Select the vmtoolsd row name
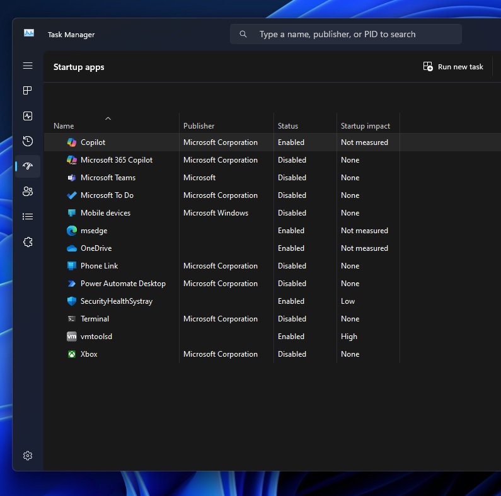This screenshot has width=501, height=496. (x=96, y=336)
